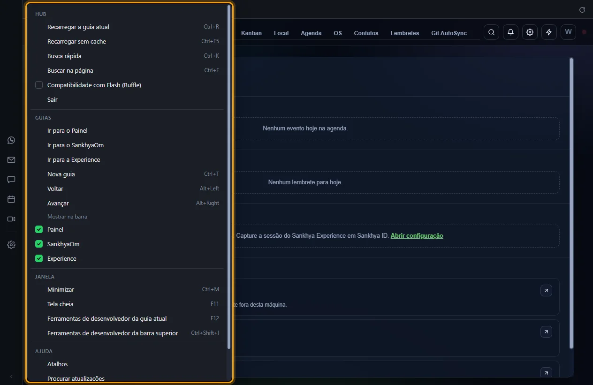Open the mail envelope icon in sidebar
Viewport: 593px width, 385px height.
(x=11, y=160)
